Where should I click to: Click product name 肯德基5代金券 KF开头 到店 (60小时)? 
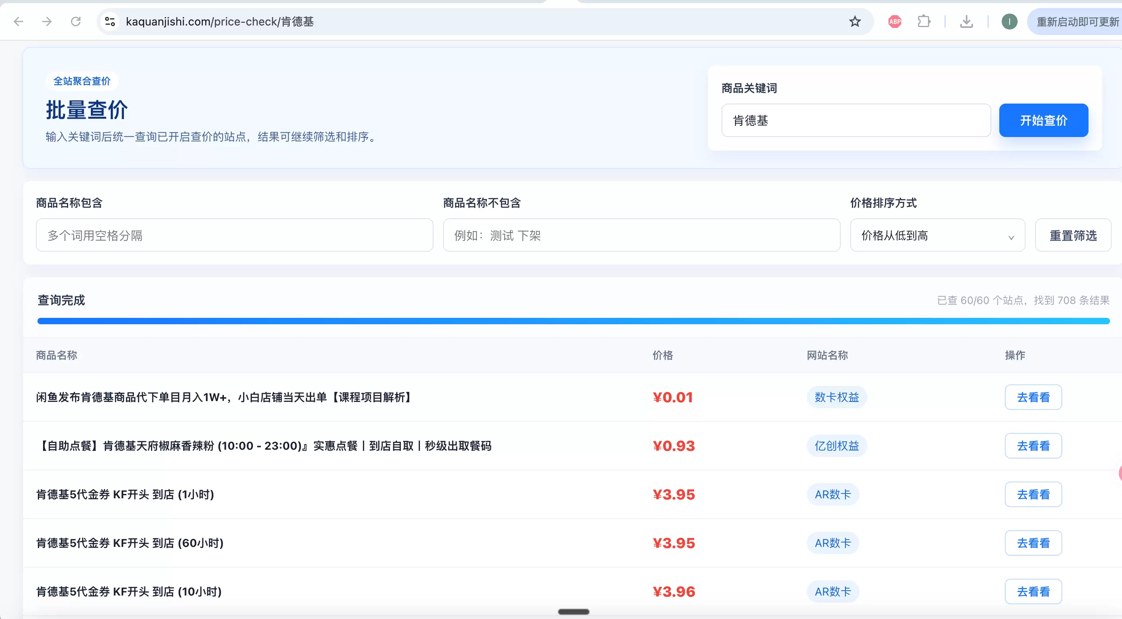pos(130,543)
